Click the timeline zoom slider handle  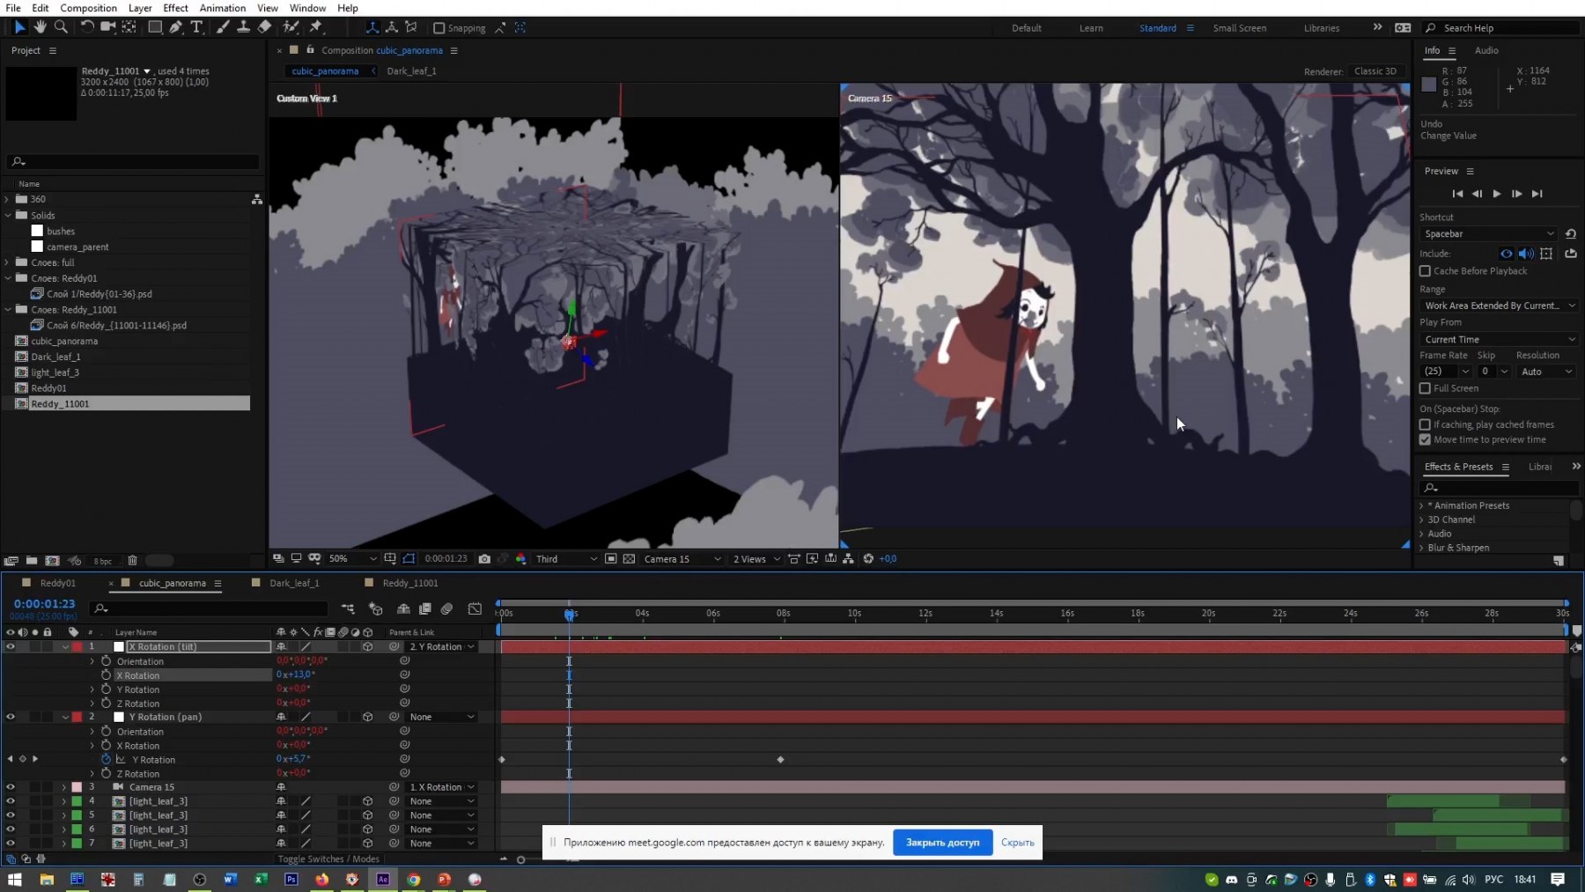coord(520,859)
